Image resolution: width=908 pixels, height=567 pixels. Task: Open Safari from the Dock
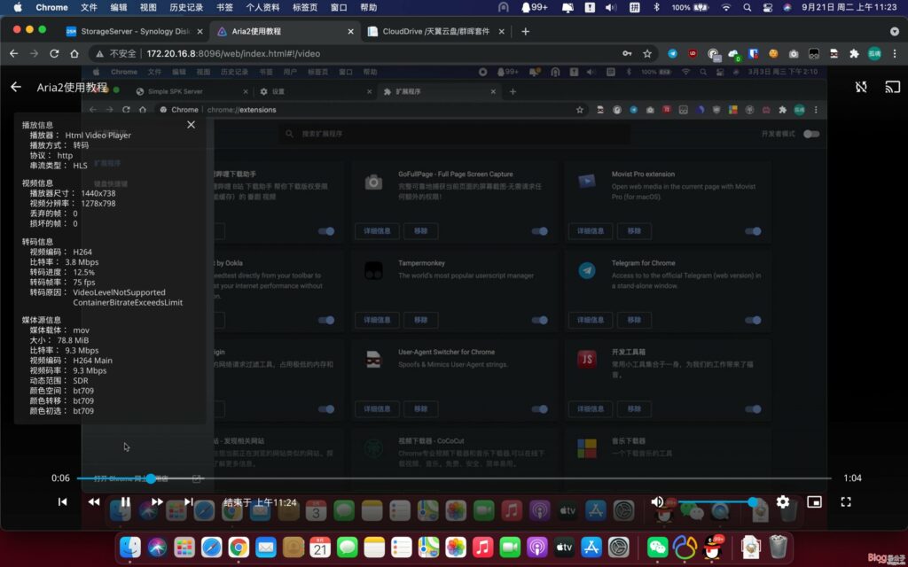211,547
